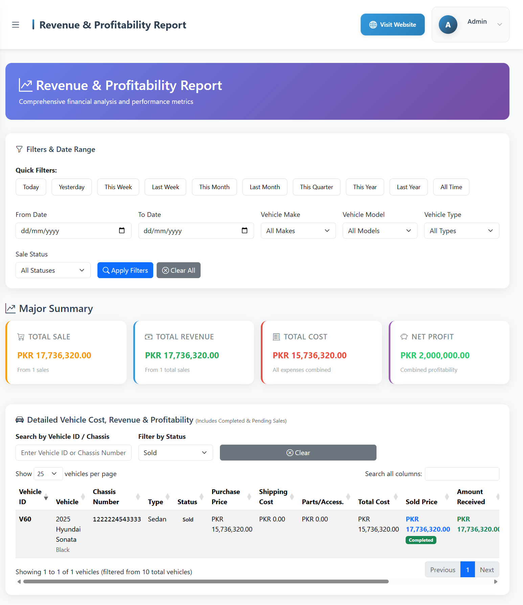This screenshot has width=523, height=605.
Task: Open the Filter by Status dropdown
Action: coord(175,453)
